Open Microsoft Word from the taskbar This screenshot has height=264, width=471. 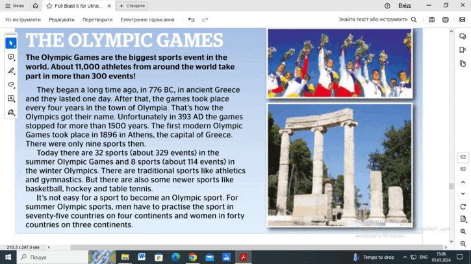pyautogui.click(x=142, y=257)
